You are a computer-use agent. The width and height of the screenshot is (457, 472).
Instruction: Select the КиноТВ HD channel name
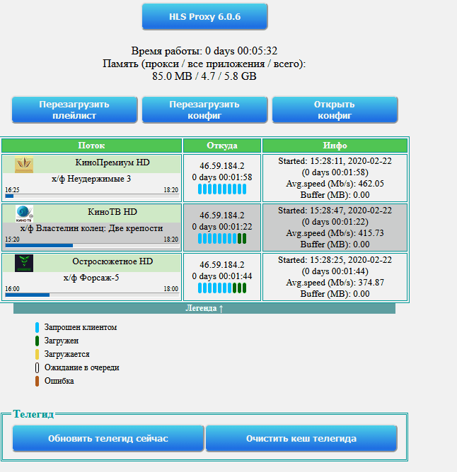(112, 212)
